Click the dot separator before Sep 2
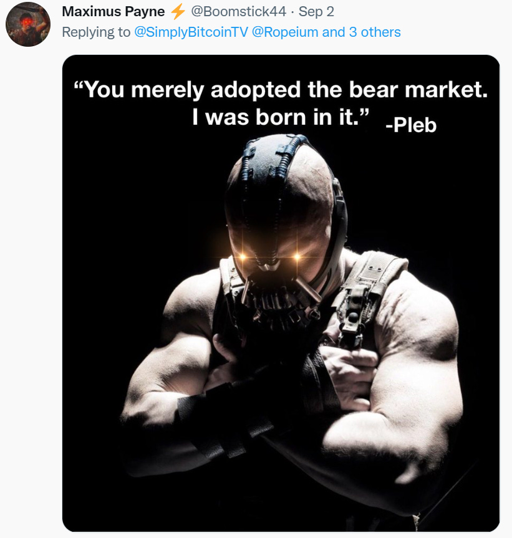Viewport: 512px width, 538px height. coord(292,12)
